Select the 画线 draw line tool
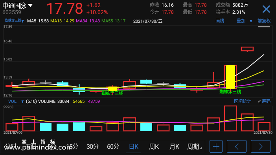 pyautogui.click(x=220, y=21)
